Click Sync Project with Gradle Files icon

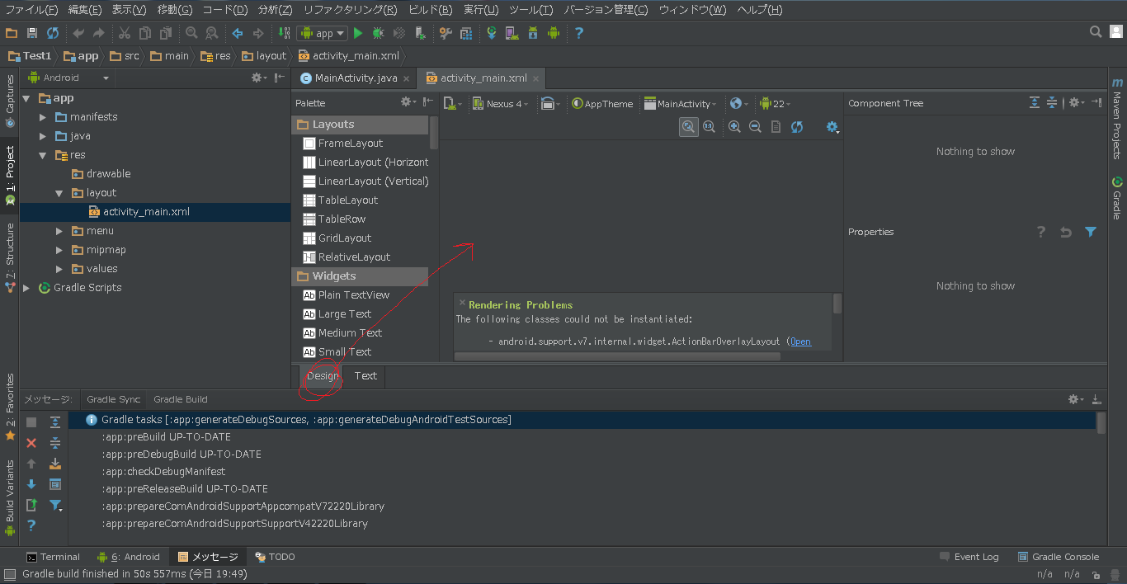[492, 33]
